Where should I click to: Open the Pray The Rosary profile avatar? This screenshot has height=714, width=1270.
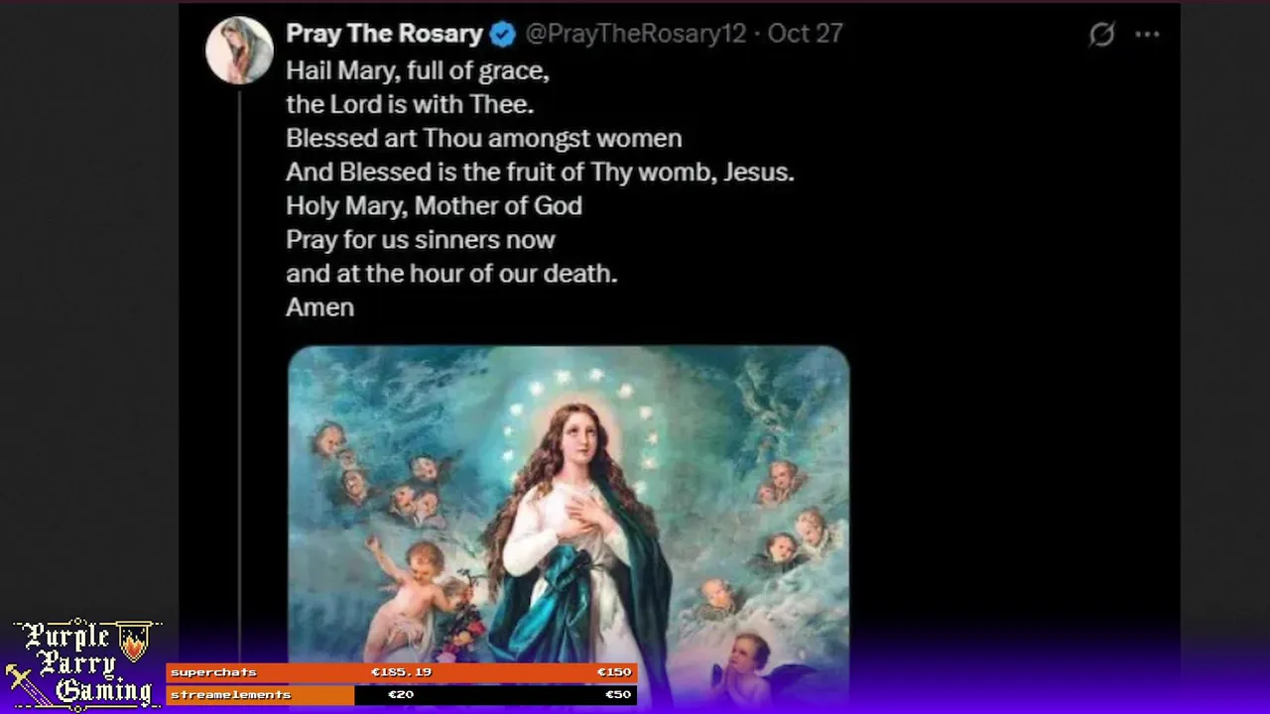[239, 50]
